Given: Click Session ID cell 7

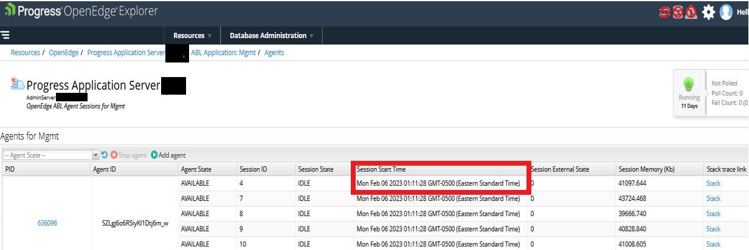Looking at the screenshot, I should point(265,198).
